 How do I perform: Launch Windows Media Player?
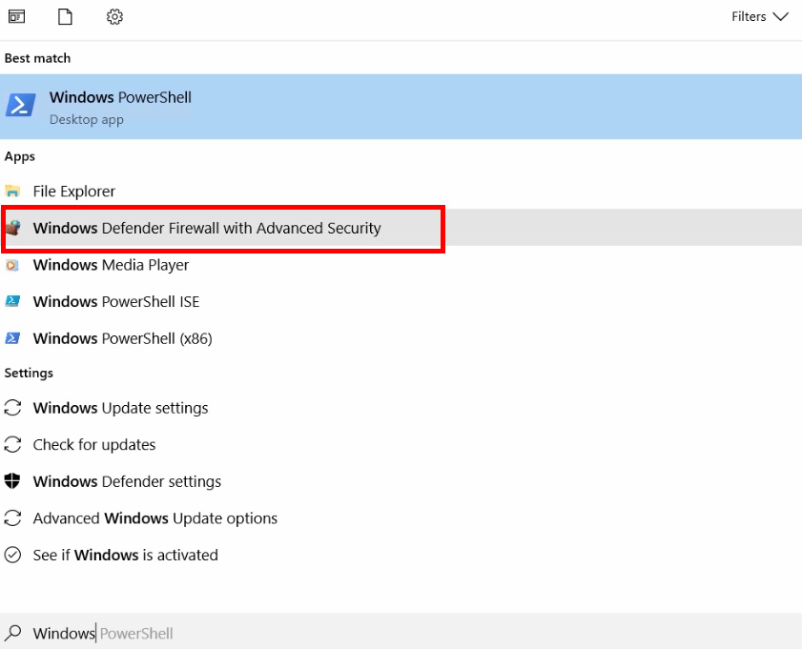[x=401, y=265]
